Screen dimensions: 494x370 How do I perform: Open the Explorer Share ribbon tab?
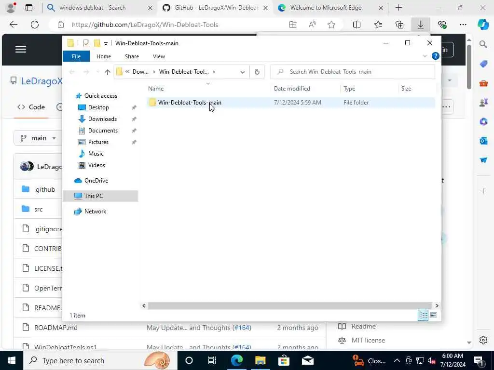(x=132, y=56)
